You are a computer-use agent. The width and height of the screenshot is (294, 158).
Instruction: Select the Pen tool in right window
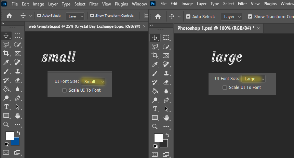coord(166,100)
